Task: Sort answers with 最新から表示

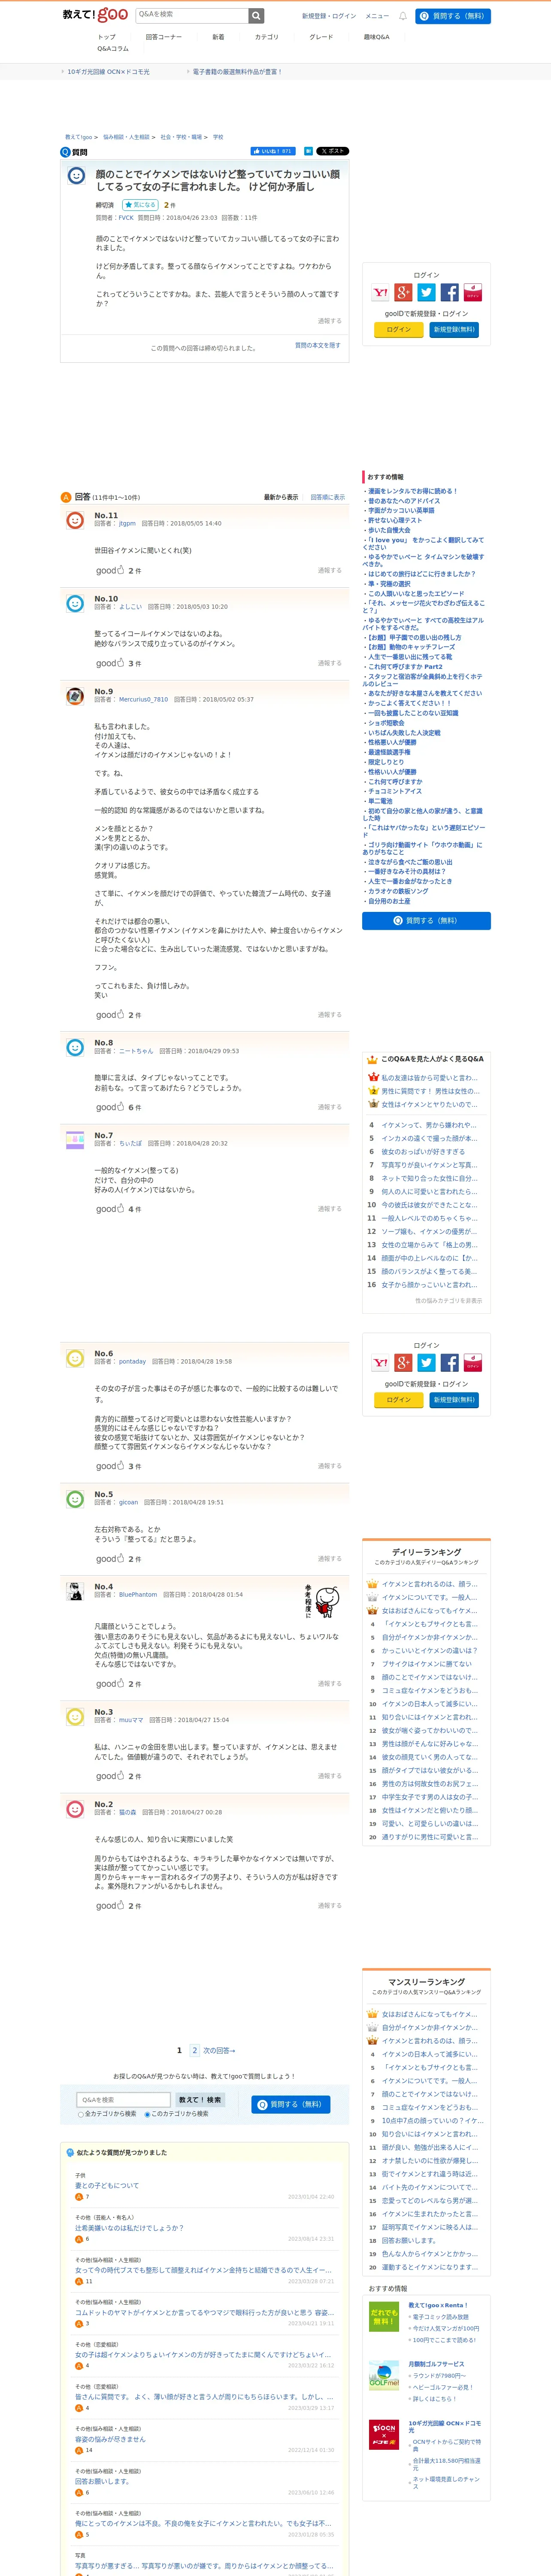Action: click(x=281, y=497)
